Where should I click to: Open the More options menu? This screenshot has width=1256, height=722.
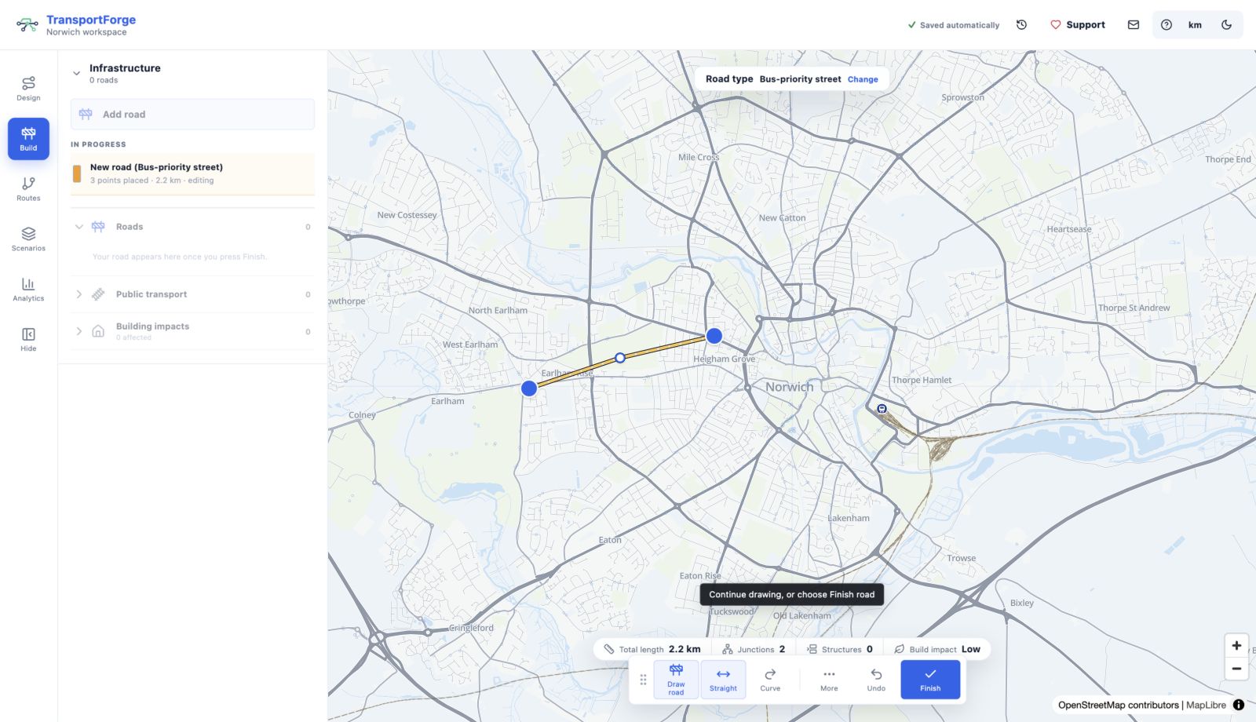pyautogui.click(x=829, y=680)
